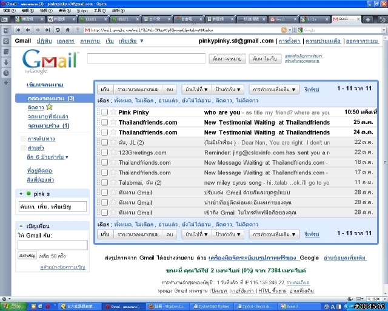Select checkbox for Thailandfriends.com 25 email

(104, 122)
